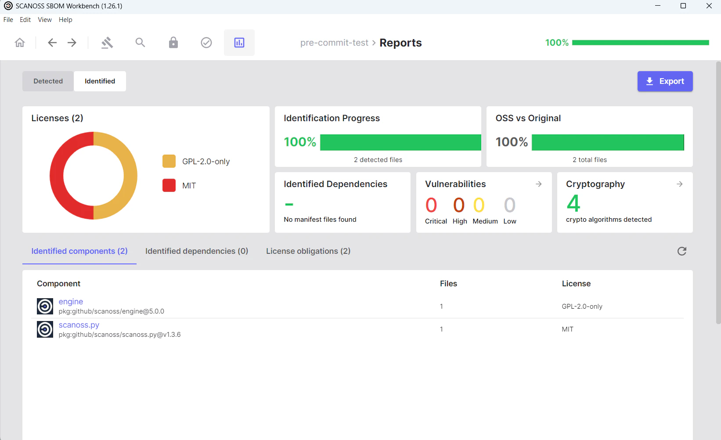Click the GPL-2.0-only yellow legend swatch
The width and height of the screenshot is (721, 440).
169,161
